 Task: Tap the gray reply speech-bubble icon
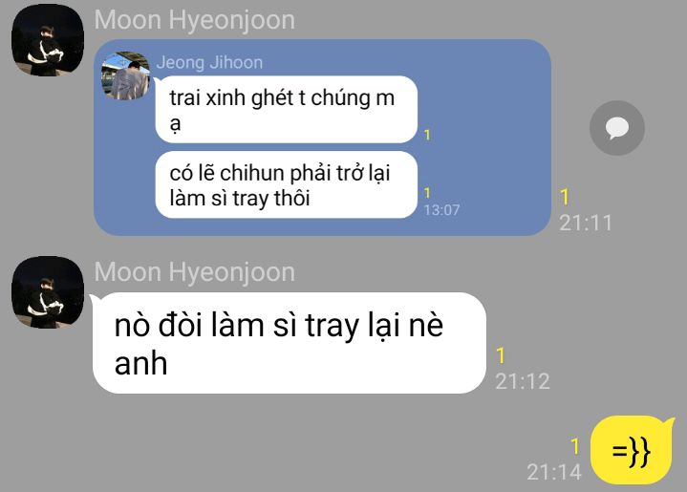click(x=617, y=128)
